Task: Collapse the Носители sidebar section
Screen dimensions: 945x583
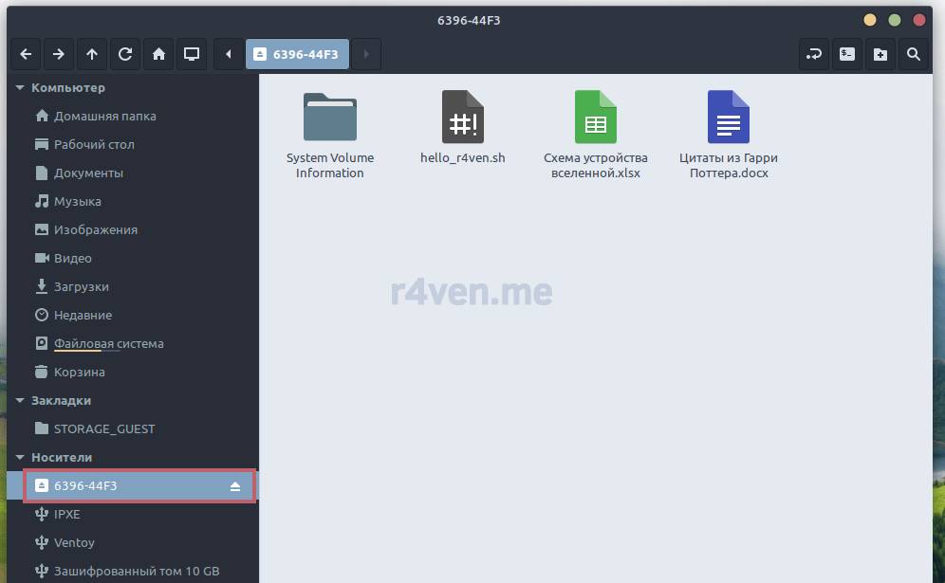Action: pos(20,458)
